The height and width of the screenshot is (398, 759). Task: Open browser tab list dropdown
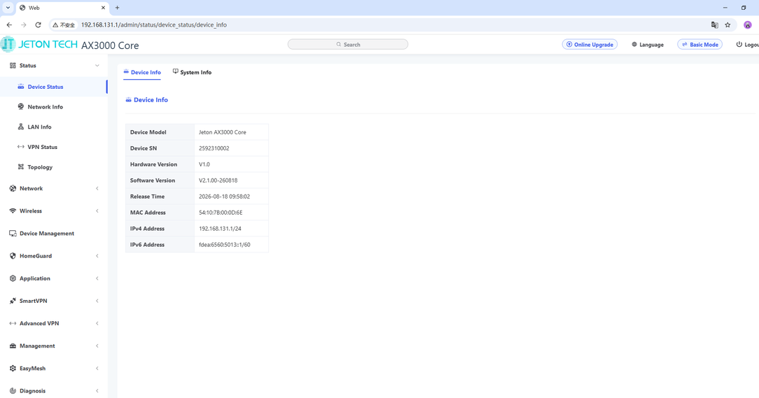[8, 8]
